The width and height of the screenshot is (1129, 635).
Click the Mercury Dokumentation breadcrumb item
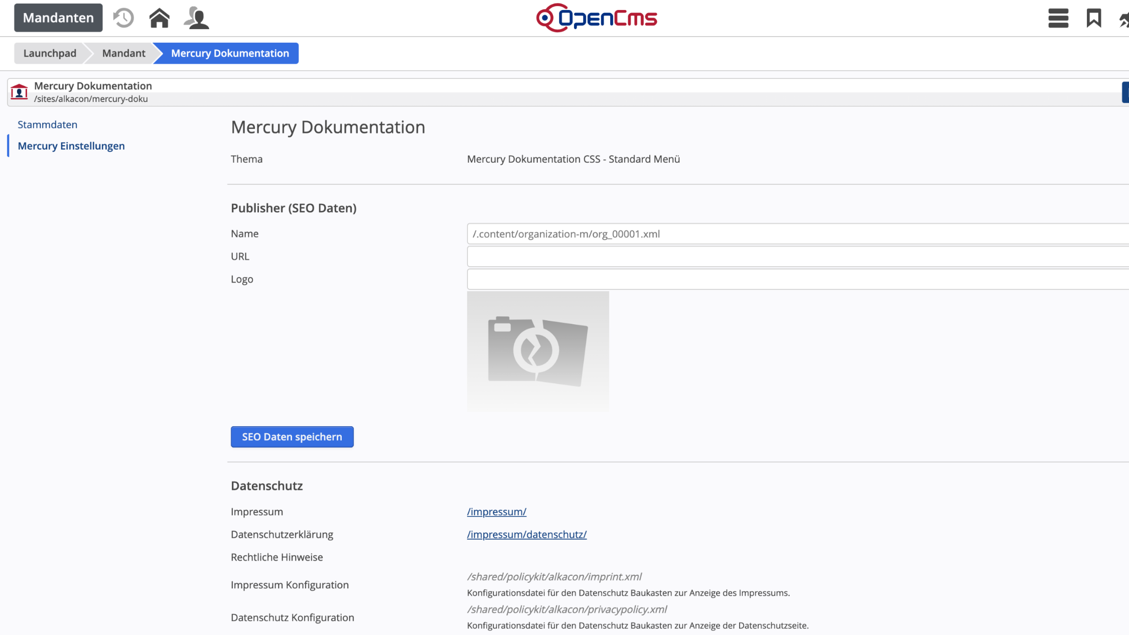(230, 53)
